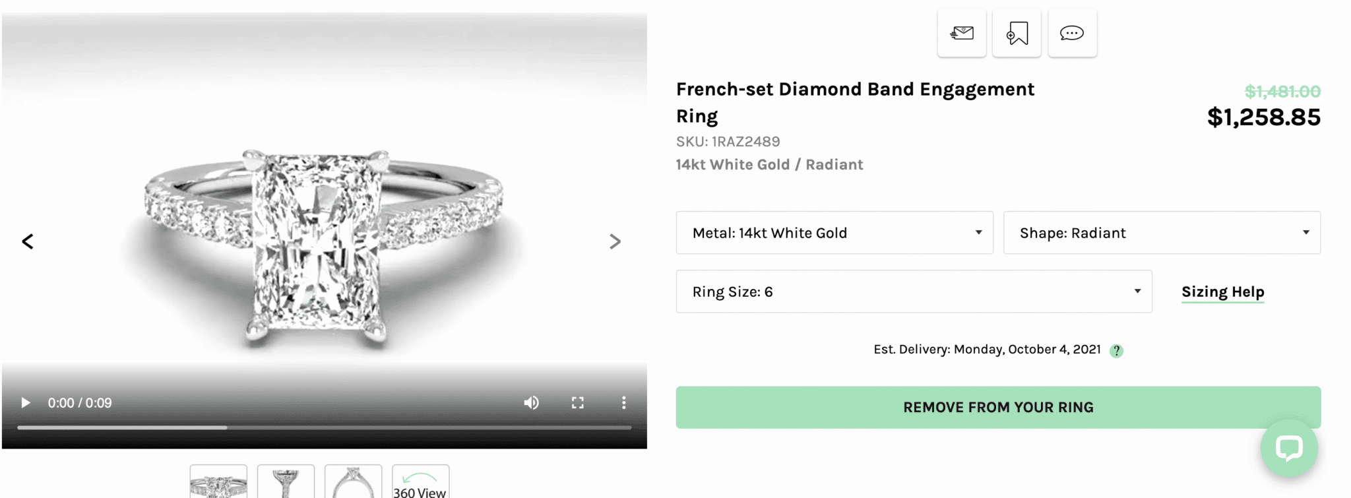Viewport: 1351px width, 498px height.
Task: Go to previous ring image
Action: 28,241
